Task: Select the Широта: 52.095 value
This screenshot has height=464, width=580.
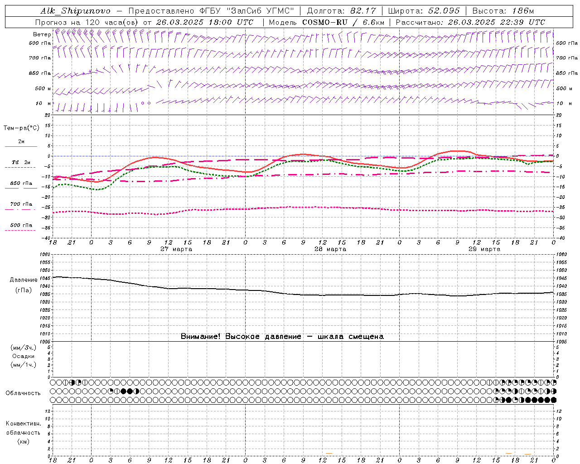Action: point(424,11)
